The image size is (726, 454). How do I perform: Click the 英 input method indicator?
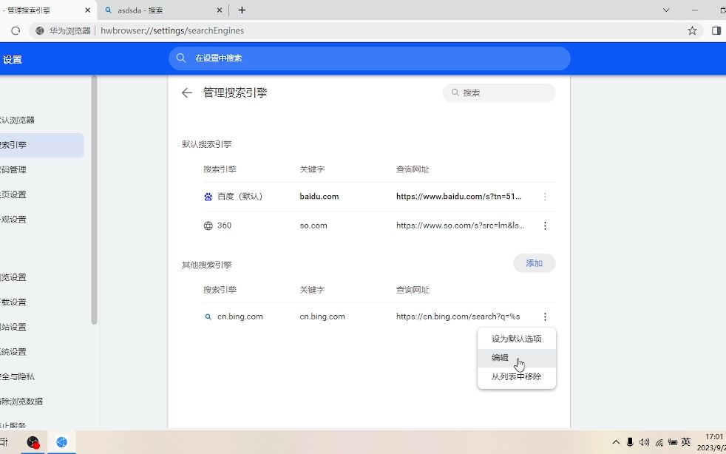pos(686,441)
